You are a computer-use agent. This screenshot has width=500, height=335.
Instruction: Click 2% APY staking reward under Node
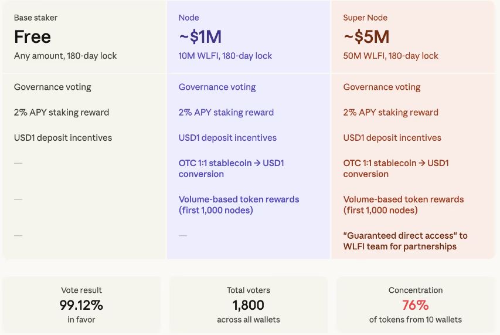226,112
